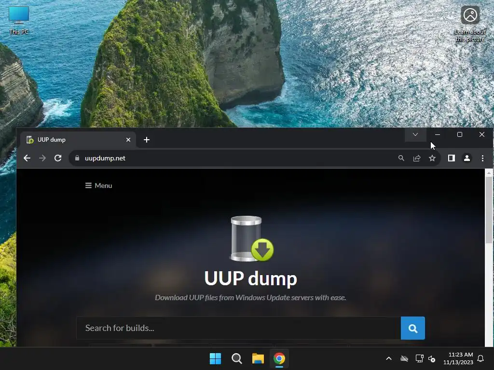Open the notifications bell

481,358
